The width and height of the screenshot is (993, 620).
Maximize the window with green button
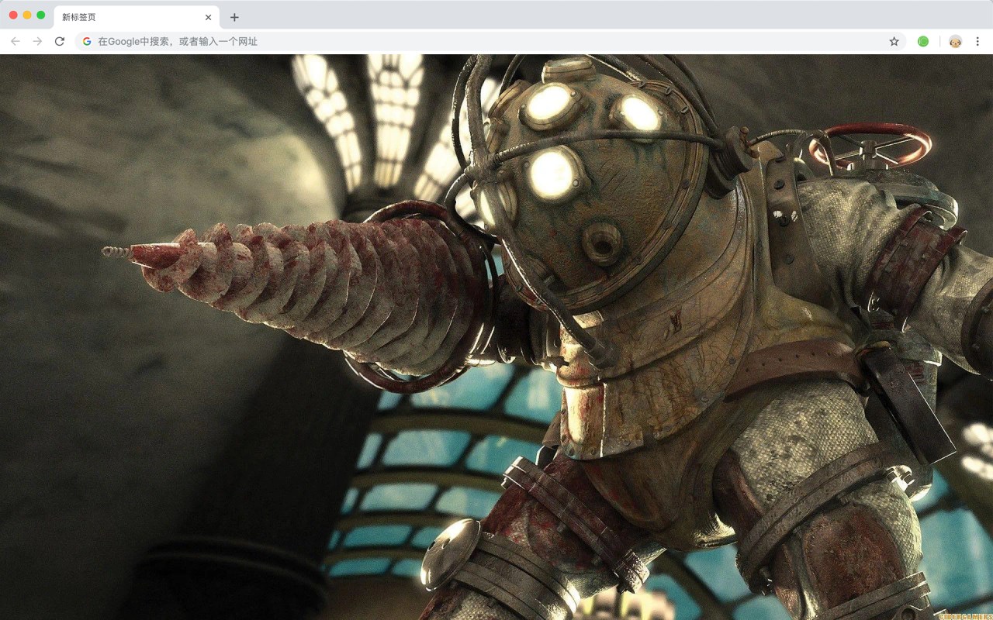(41, 15)
